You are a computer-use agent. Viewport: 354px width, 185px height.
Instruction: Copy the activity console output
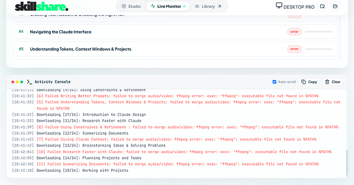(309, 82)
